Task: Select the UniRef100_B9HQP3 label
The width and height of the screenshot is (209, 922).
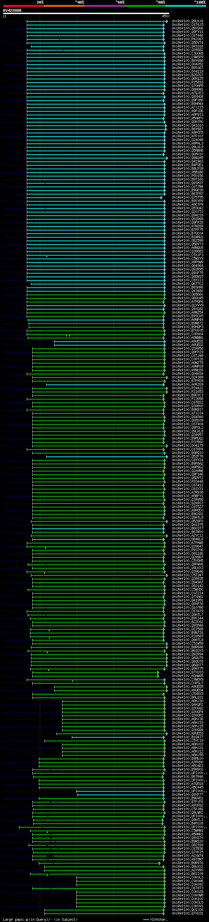Action: point(187,327)
